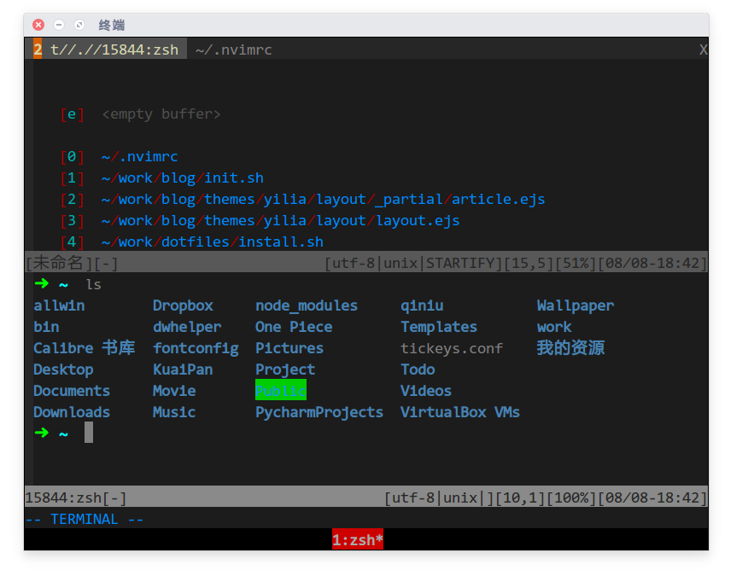Click the Templates directory name
Viewport: 748px width, 576px height.
pyautogui.click(x=439, y=327)
